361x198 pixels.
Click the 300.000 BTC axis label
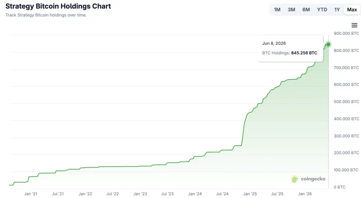(x=346, y=136)
